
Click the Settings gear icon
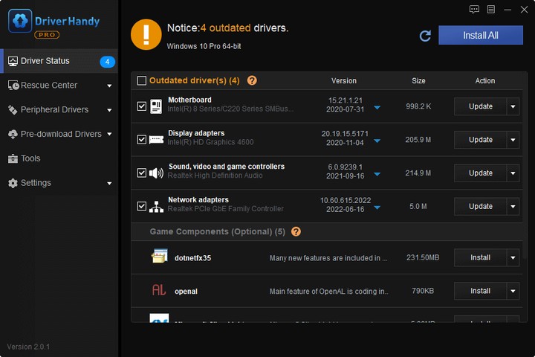[x=13, y=183]
